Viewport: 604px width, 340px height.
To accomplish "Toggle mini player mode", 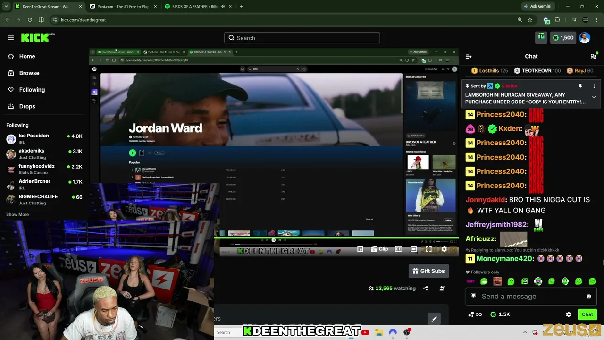I will [360, 249].
